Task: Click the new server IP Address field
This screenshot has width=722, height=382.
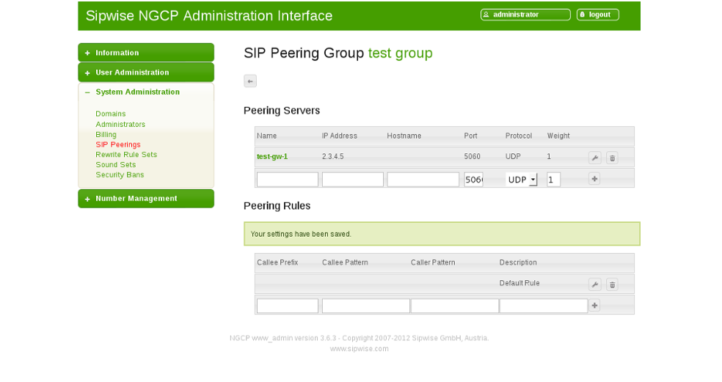Action: coord(353,180)
